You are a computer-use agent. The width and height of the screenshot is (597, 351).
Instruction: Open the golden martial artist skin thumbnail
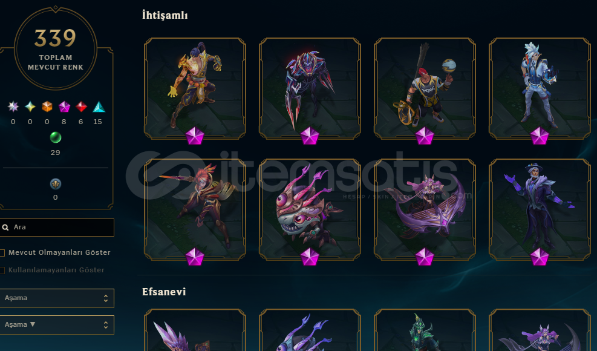[195, 88]
